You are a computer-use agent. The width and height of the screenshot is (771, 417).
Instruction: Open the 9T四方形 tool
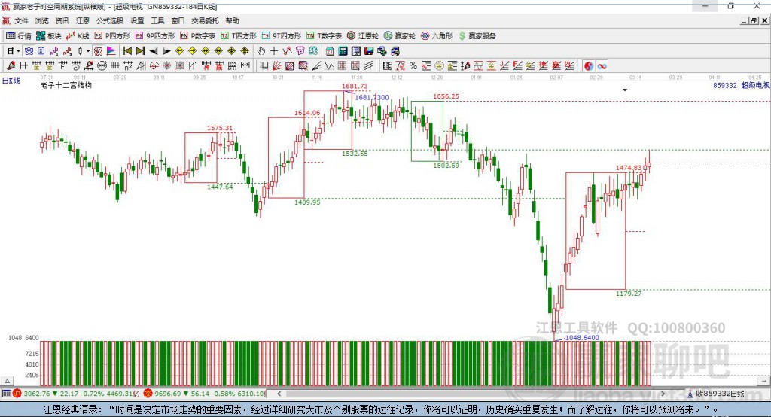click(282, 35)
